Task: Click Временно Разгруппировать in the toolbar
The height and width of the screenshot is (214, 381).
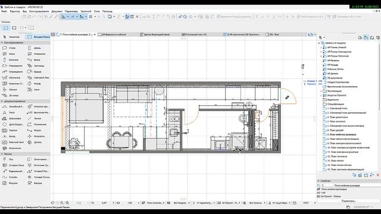Action: tap(234, 17)
